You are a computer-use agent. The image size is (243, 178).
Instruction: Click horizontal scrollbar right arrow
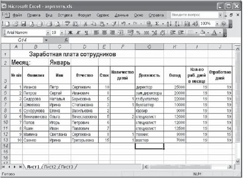(x=230, y=167)
